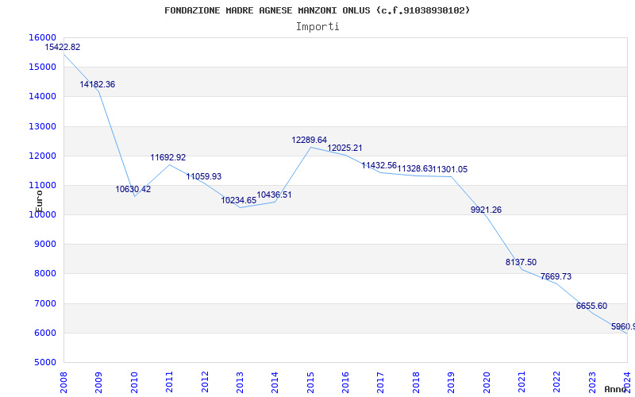Click the data label 12025.21
This screenshot has width=635, height=397.
pyautogui.click(x=344, y=148)
